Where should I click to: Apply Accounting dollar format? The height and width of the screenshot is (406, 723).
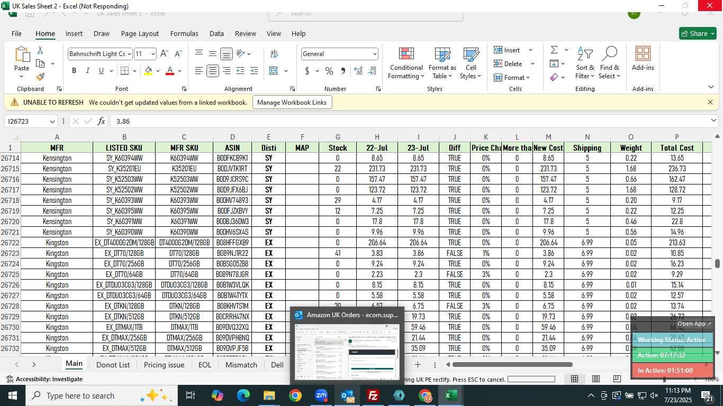[307, 71]
